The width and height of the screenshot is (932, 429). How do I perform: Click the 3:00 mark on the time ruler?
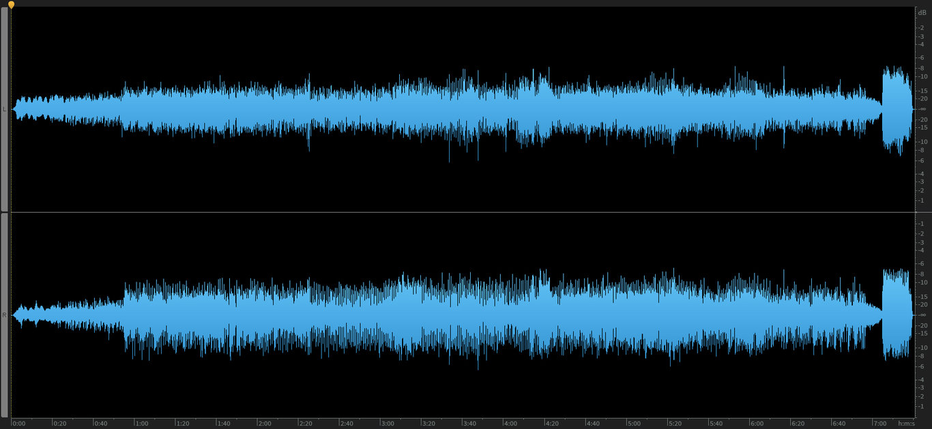[x=388, y=424]
